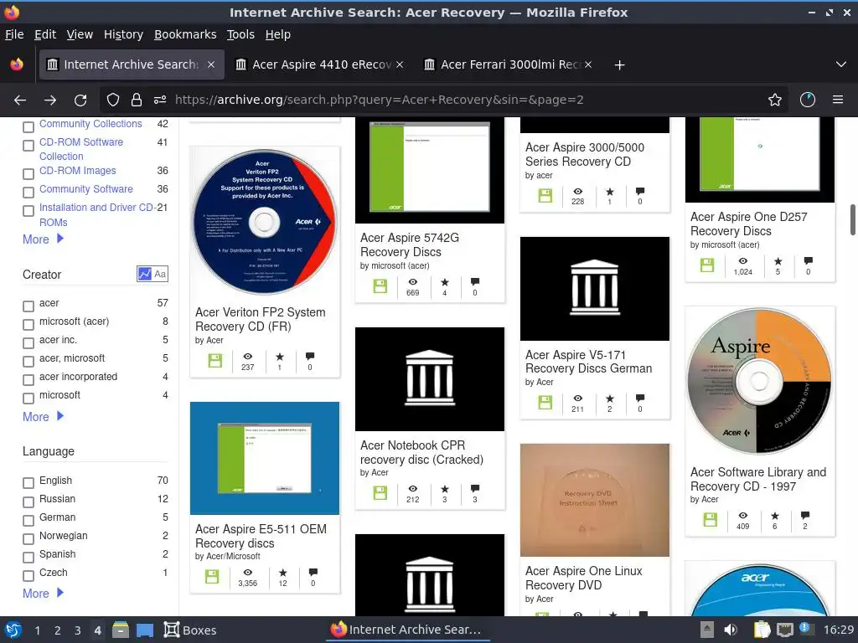The image size is (858, 643).
Task: Close the Acer Aspire 4410 eRecovery tab
Action: (400, 64)
